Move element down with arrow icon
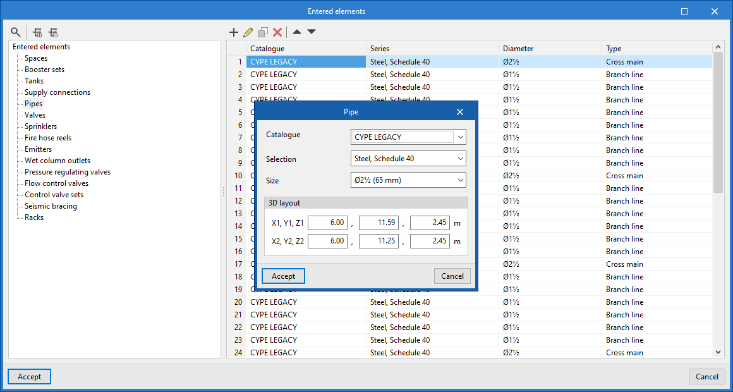 pyautogui.click(x=312, y=32)
